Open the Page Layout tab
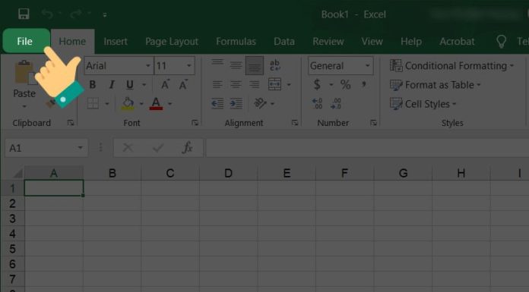 (172, 42)
